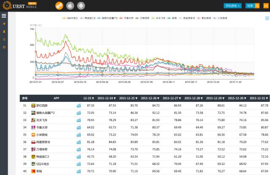Toggle 植物大战僵尸2 series in chart legend

(x=107, y=18)
